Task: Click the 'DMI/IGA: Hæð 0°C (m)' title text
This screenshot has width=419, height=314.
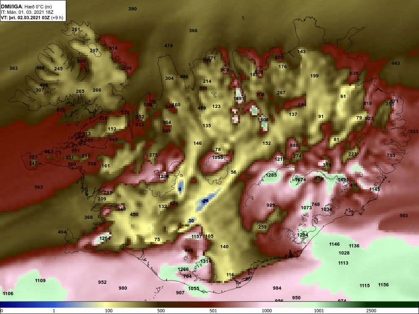Action: coord(26,7)
